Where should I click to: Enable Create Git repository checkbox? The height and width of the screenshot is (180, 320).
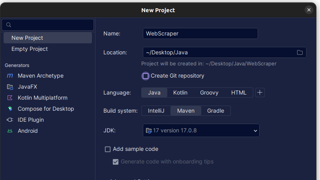(146, 76)
